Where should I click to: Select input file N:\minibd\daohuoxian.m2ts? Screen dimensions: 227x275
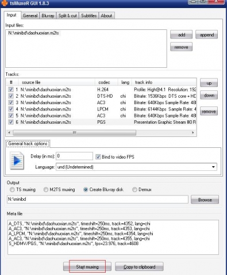[33, 33]
